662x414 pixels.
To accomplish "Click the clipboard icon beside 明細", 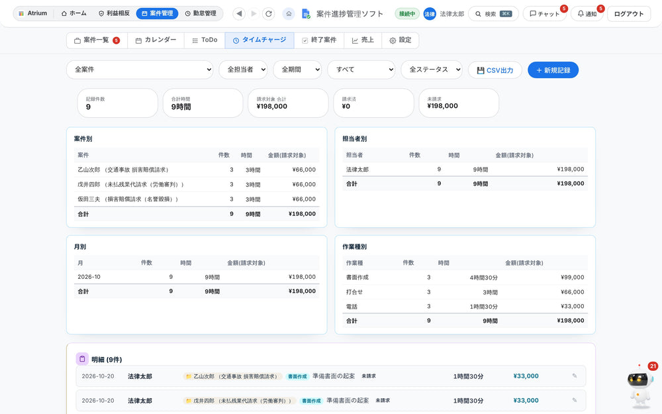I will click(x=82, y=359).
